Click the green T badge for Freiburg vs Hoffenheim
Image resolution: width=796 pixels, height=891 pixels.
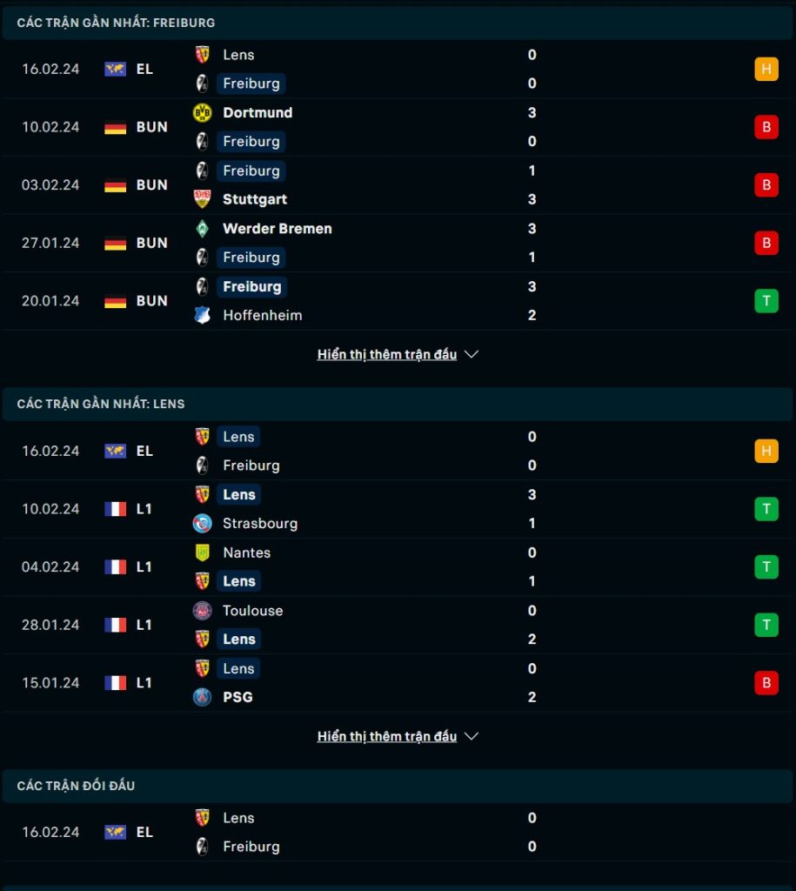(766, 300)
